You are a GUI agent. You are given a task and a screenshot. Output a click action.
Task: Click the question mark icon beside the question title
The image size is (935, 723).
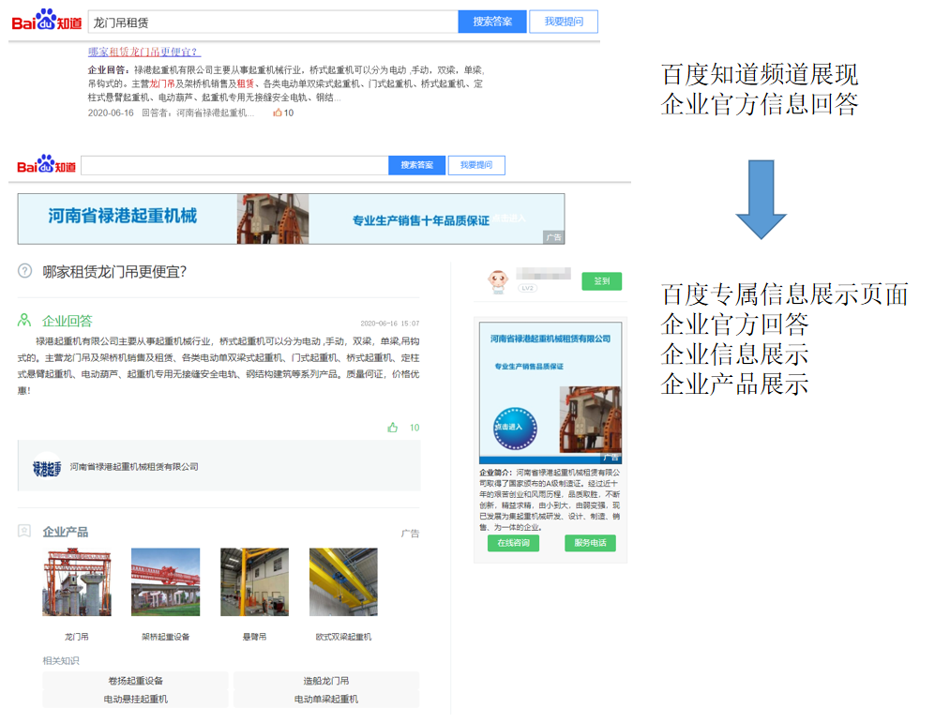25,271
